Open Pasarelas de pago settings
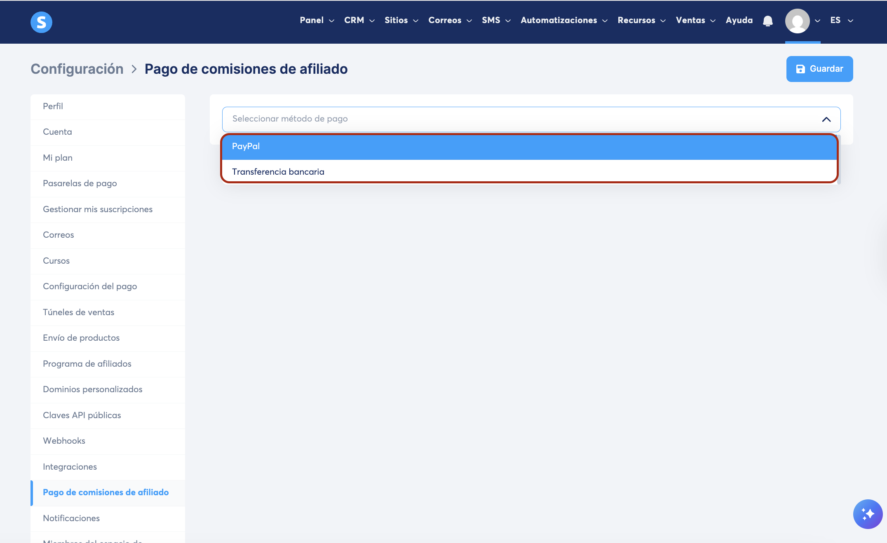The image size is (887, 543). [80, 183]
